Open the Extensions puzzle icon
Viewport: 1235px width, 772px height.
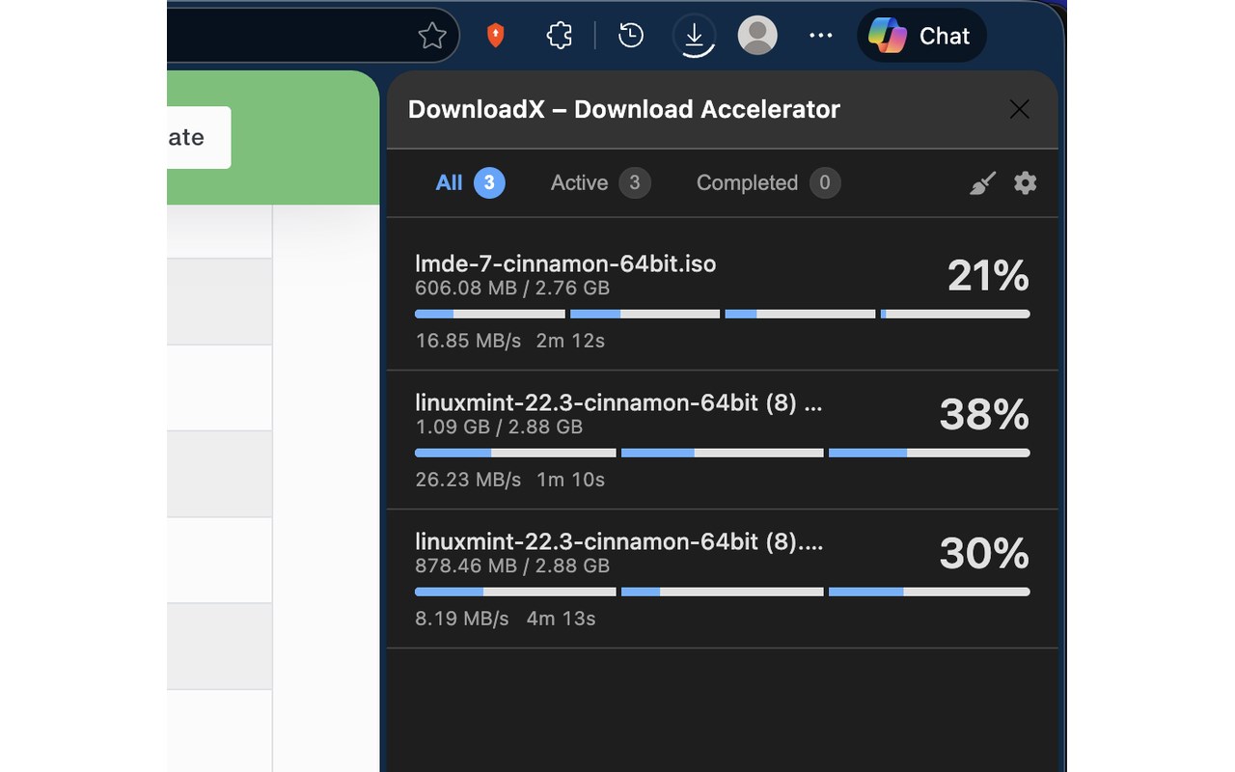pyautogui.click(x=560, y=37)
